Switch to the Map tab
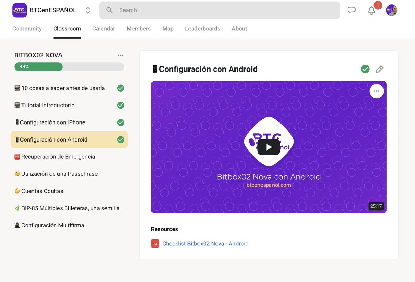 click(168, 29)
